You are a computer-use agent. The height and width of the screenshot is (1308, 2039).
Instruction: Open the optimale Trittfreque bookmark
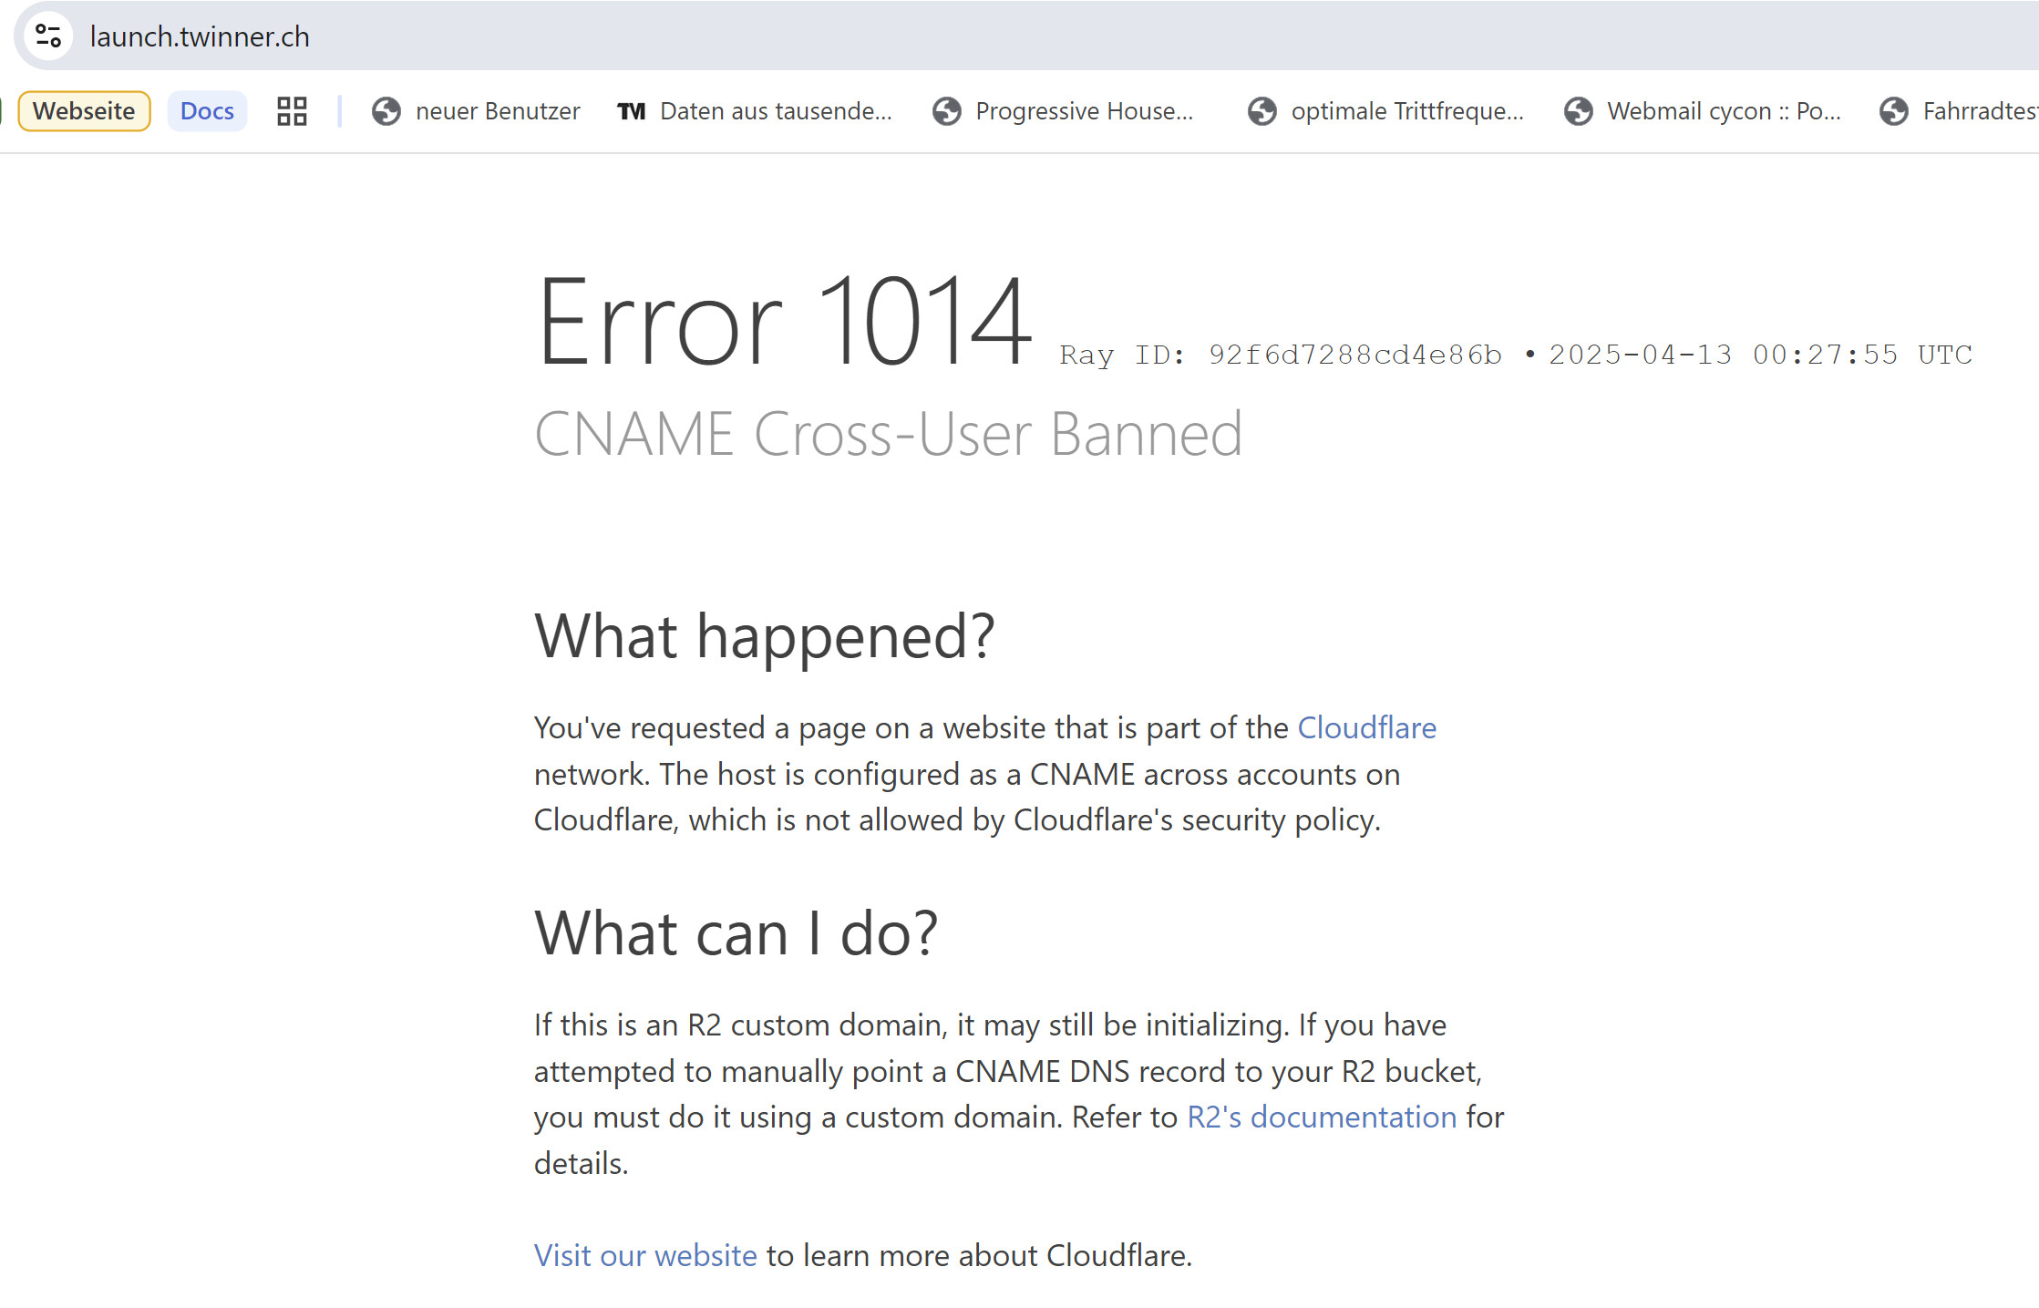coord(1385,111)
